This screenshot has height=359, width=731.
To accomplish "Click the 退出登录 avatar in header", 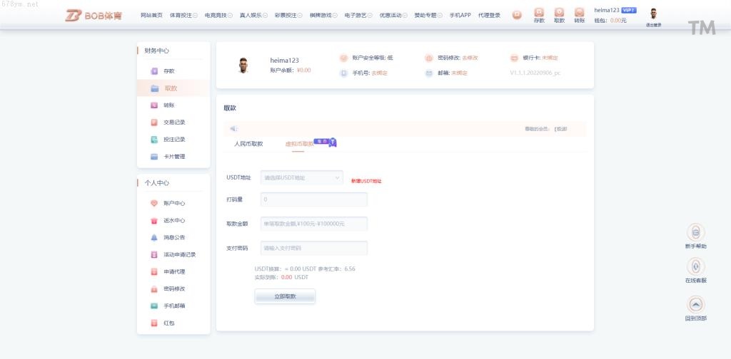I will coord(653,14).
